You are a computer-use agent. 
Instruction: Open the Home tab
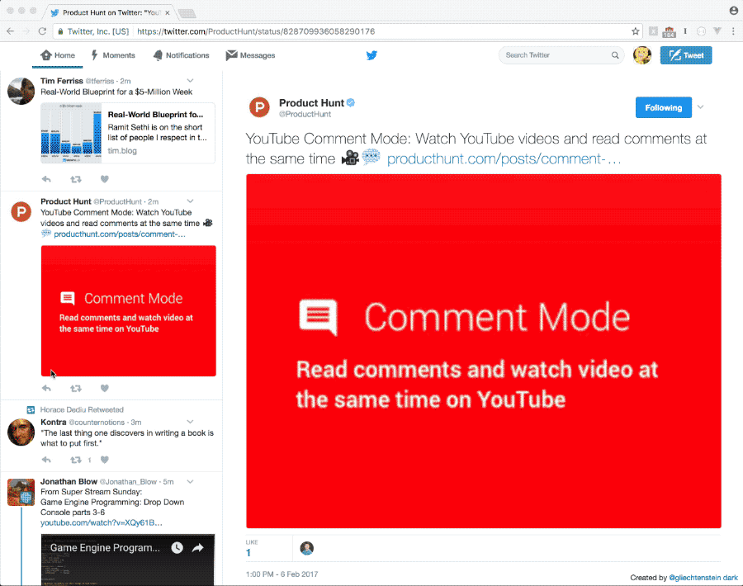58,55
